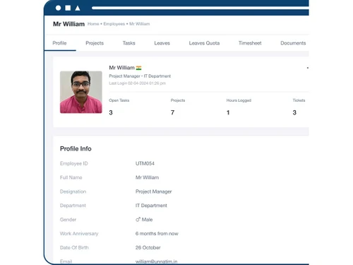The height and width of the screenshot is (265, 353).
Task: Click the Projects count 7
Action: [x=172, y=112]
